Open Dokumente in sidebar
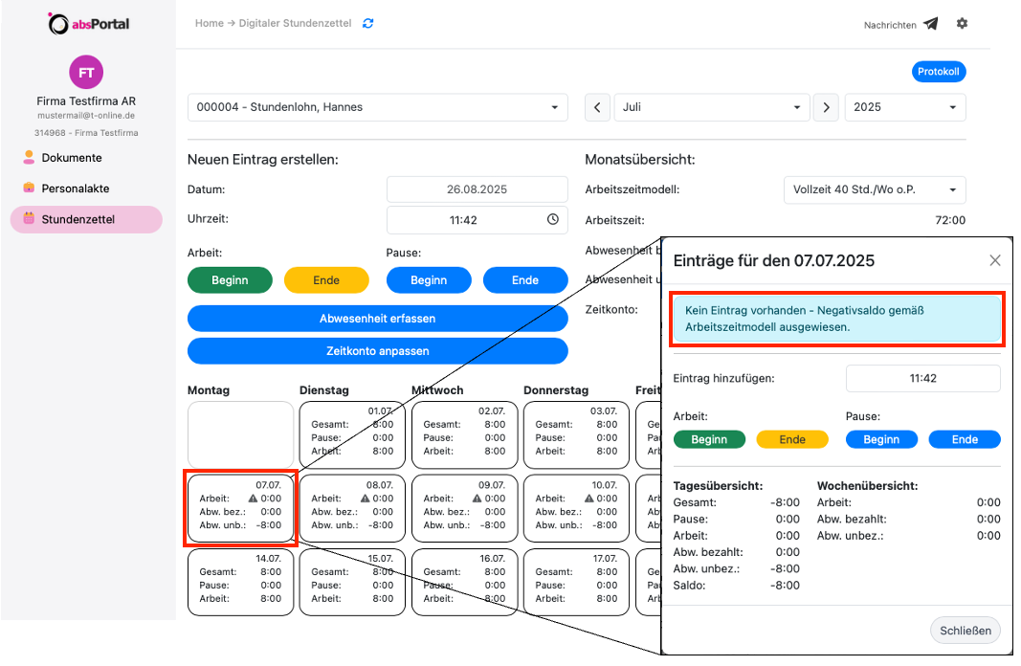The width and height of the screenshot is (1021, 666). 71,158
